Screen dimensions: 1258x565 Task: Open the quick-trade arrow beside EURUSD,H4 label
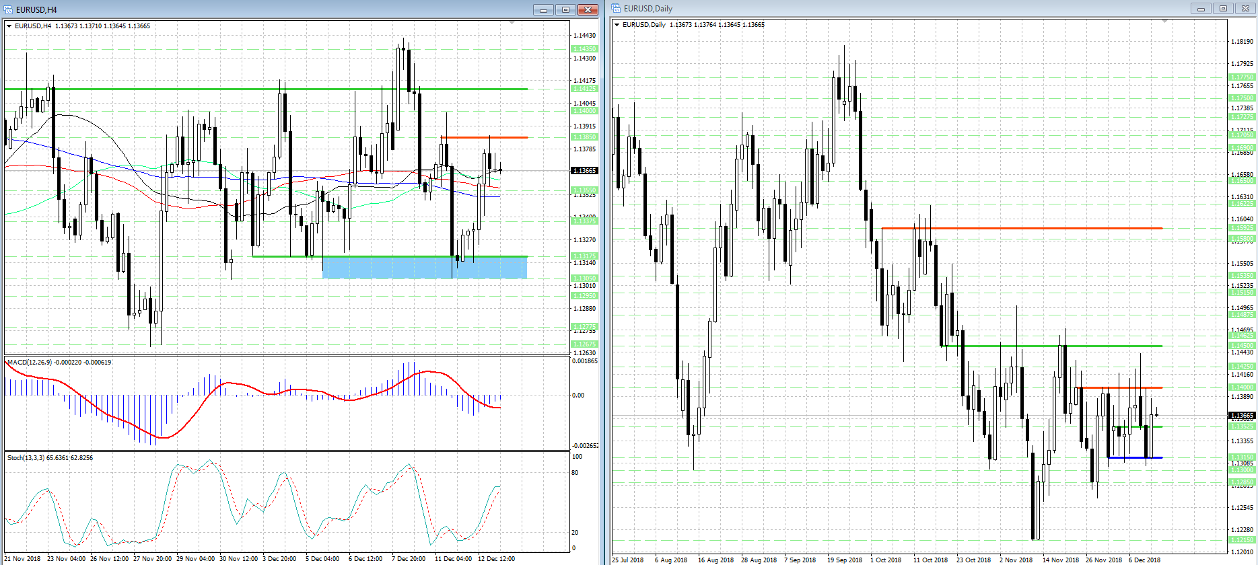[9, 26]
